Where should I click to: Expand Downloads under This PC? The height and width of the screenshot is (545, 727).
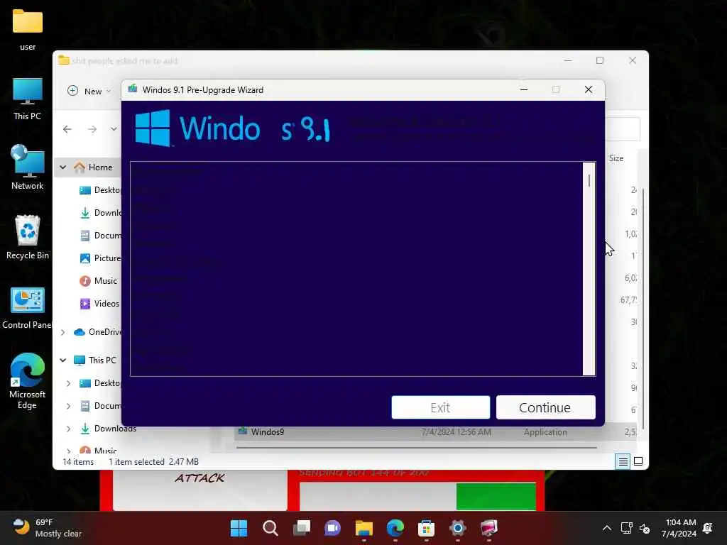[x=69, y=429]
